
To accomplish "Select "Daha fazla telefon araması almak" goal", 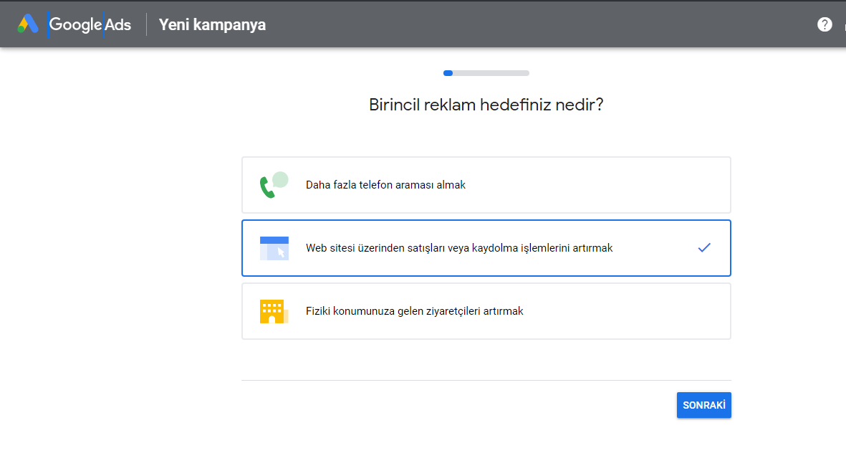I will (x=486, y=185).
